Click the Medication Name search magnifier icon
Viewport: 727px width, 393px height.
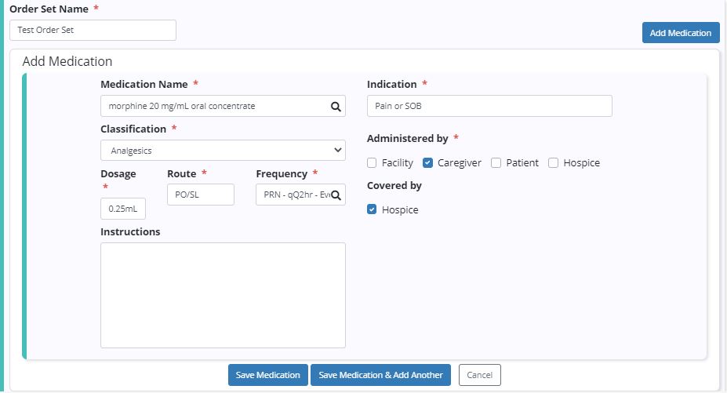335,107
